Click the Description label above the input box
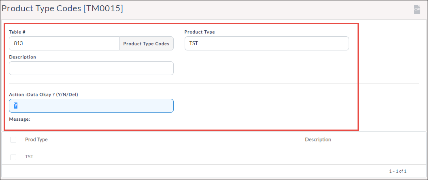 23,57
